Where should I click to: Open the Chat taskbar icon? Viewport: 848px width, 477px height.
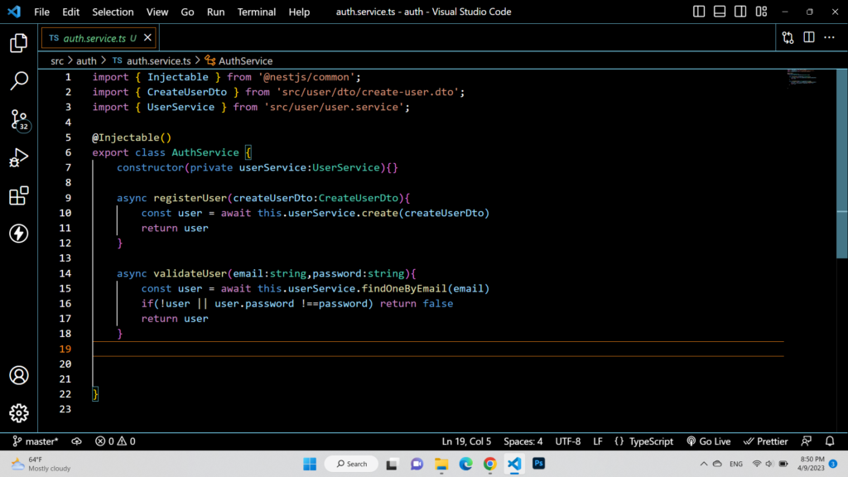click(417, 464)
